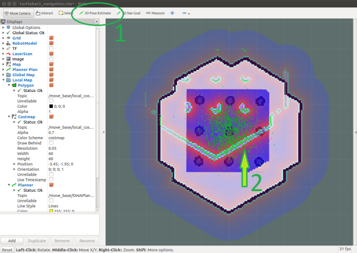Expand the Orientation property row

[x=14, y=169]
